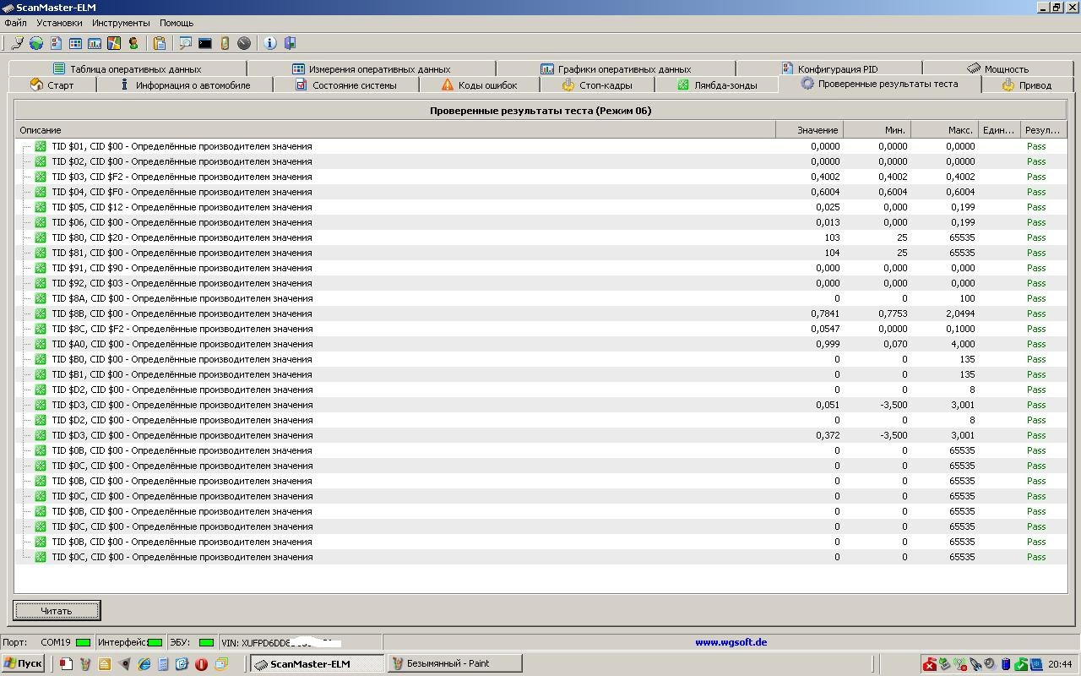1081x676 pixels.
Task: Click the wireless network tray icon
Action: (x=960, y=664)
